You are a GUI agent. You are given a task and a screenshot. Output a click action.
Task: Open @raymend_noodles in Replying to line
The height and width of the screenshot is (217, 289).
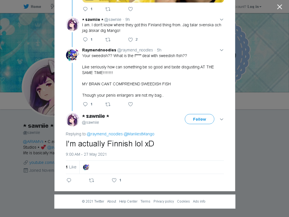coord(105,134)
